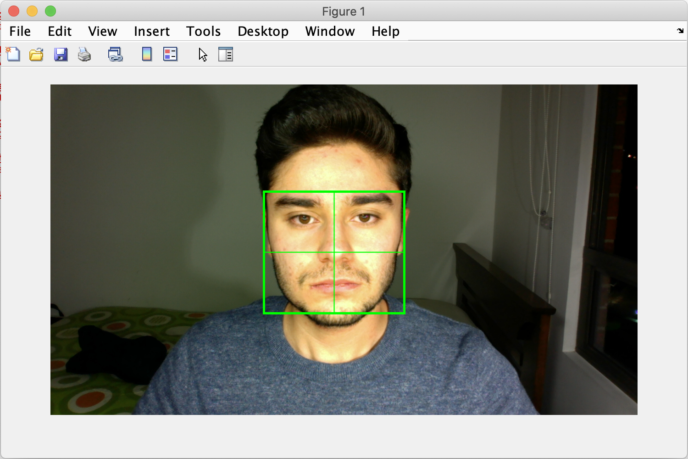Screen dimensions: 688x459
Task: Click the center of the green bounding box
Action: (x=334, y=252)
